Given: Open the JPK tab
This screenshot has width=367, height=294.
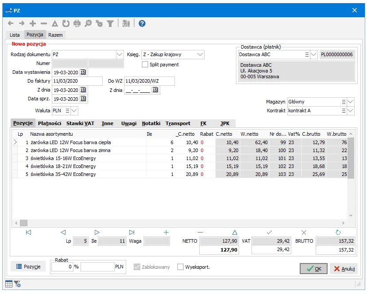Looking at the screenshot, I should point(225,123).
